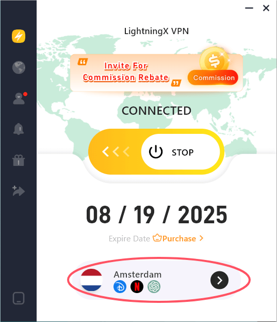Open the notifications bell icon
This screenshot has width=277, height=322.
click(19, 129)
